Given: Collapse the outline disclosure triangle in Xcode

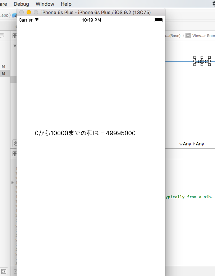Looking at the screenshot, I should tap(15, 46).
